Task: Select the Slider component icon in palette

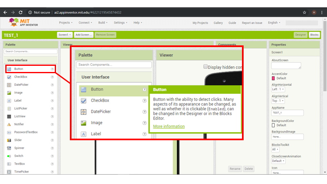Action: point(9,140)
